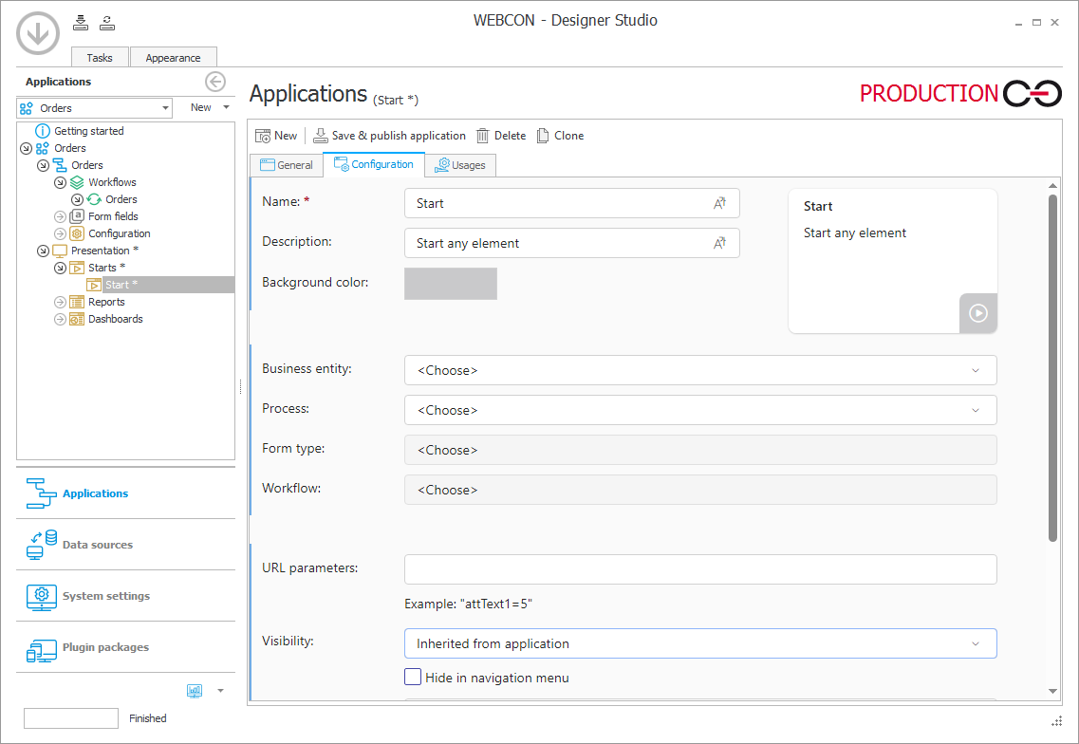Click Save & publish application
The image size is (1079, 744).
(x=389, y=136)
